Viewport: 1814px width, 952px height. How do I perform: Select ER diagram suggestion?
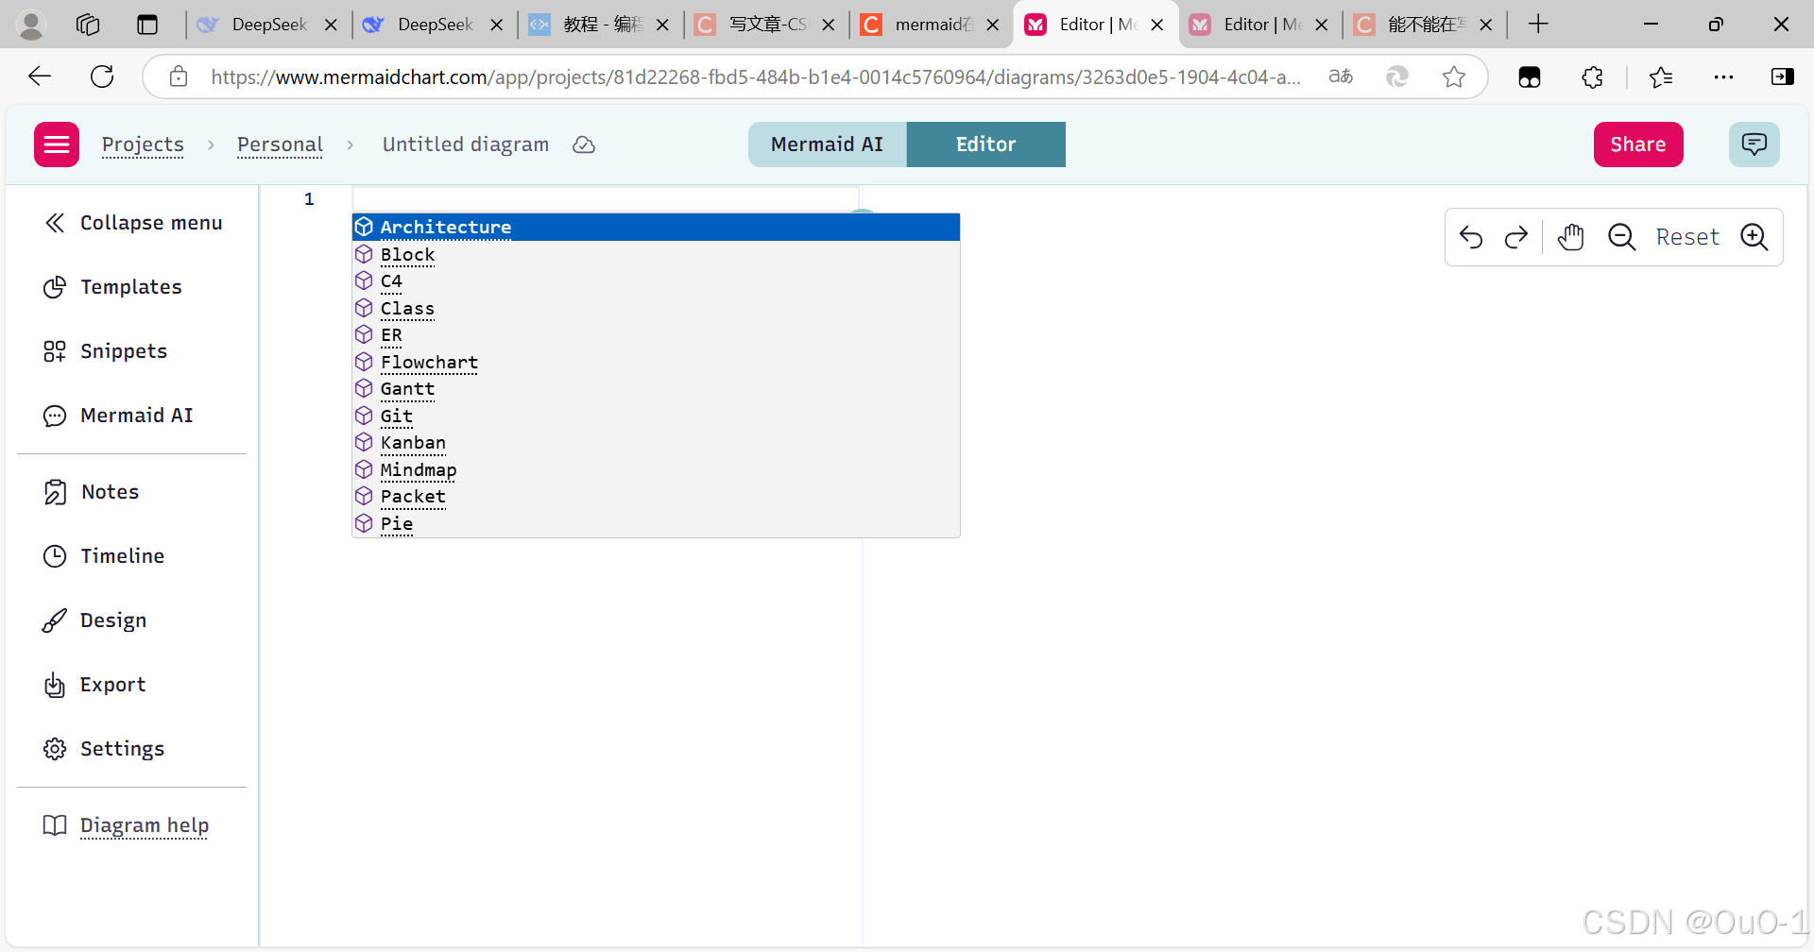[656, 335]
